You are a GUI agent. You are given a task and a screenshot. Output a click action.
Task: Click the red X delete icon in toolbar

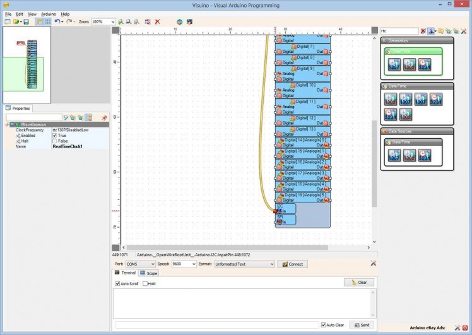157,21
